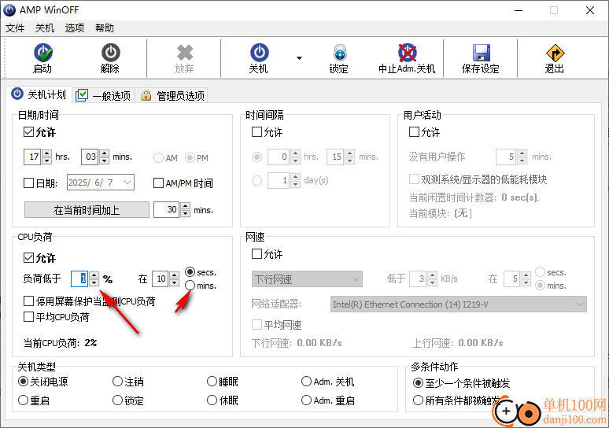609x428 pixels.
Task: Switch to the 一般选项 tab
Action: coord(104,95)
